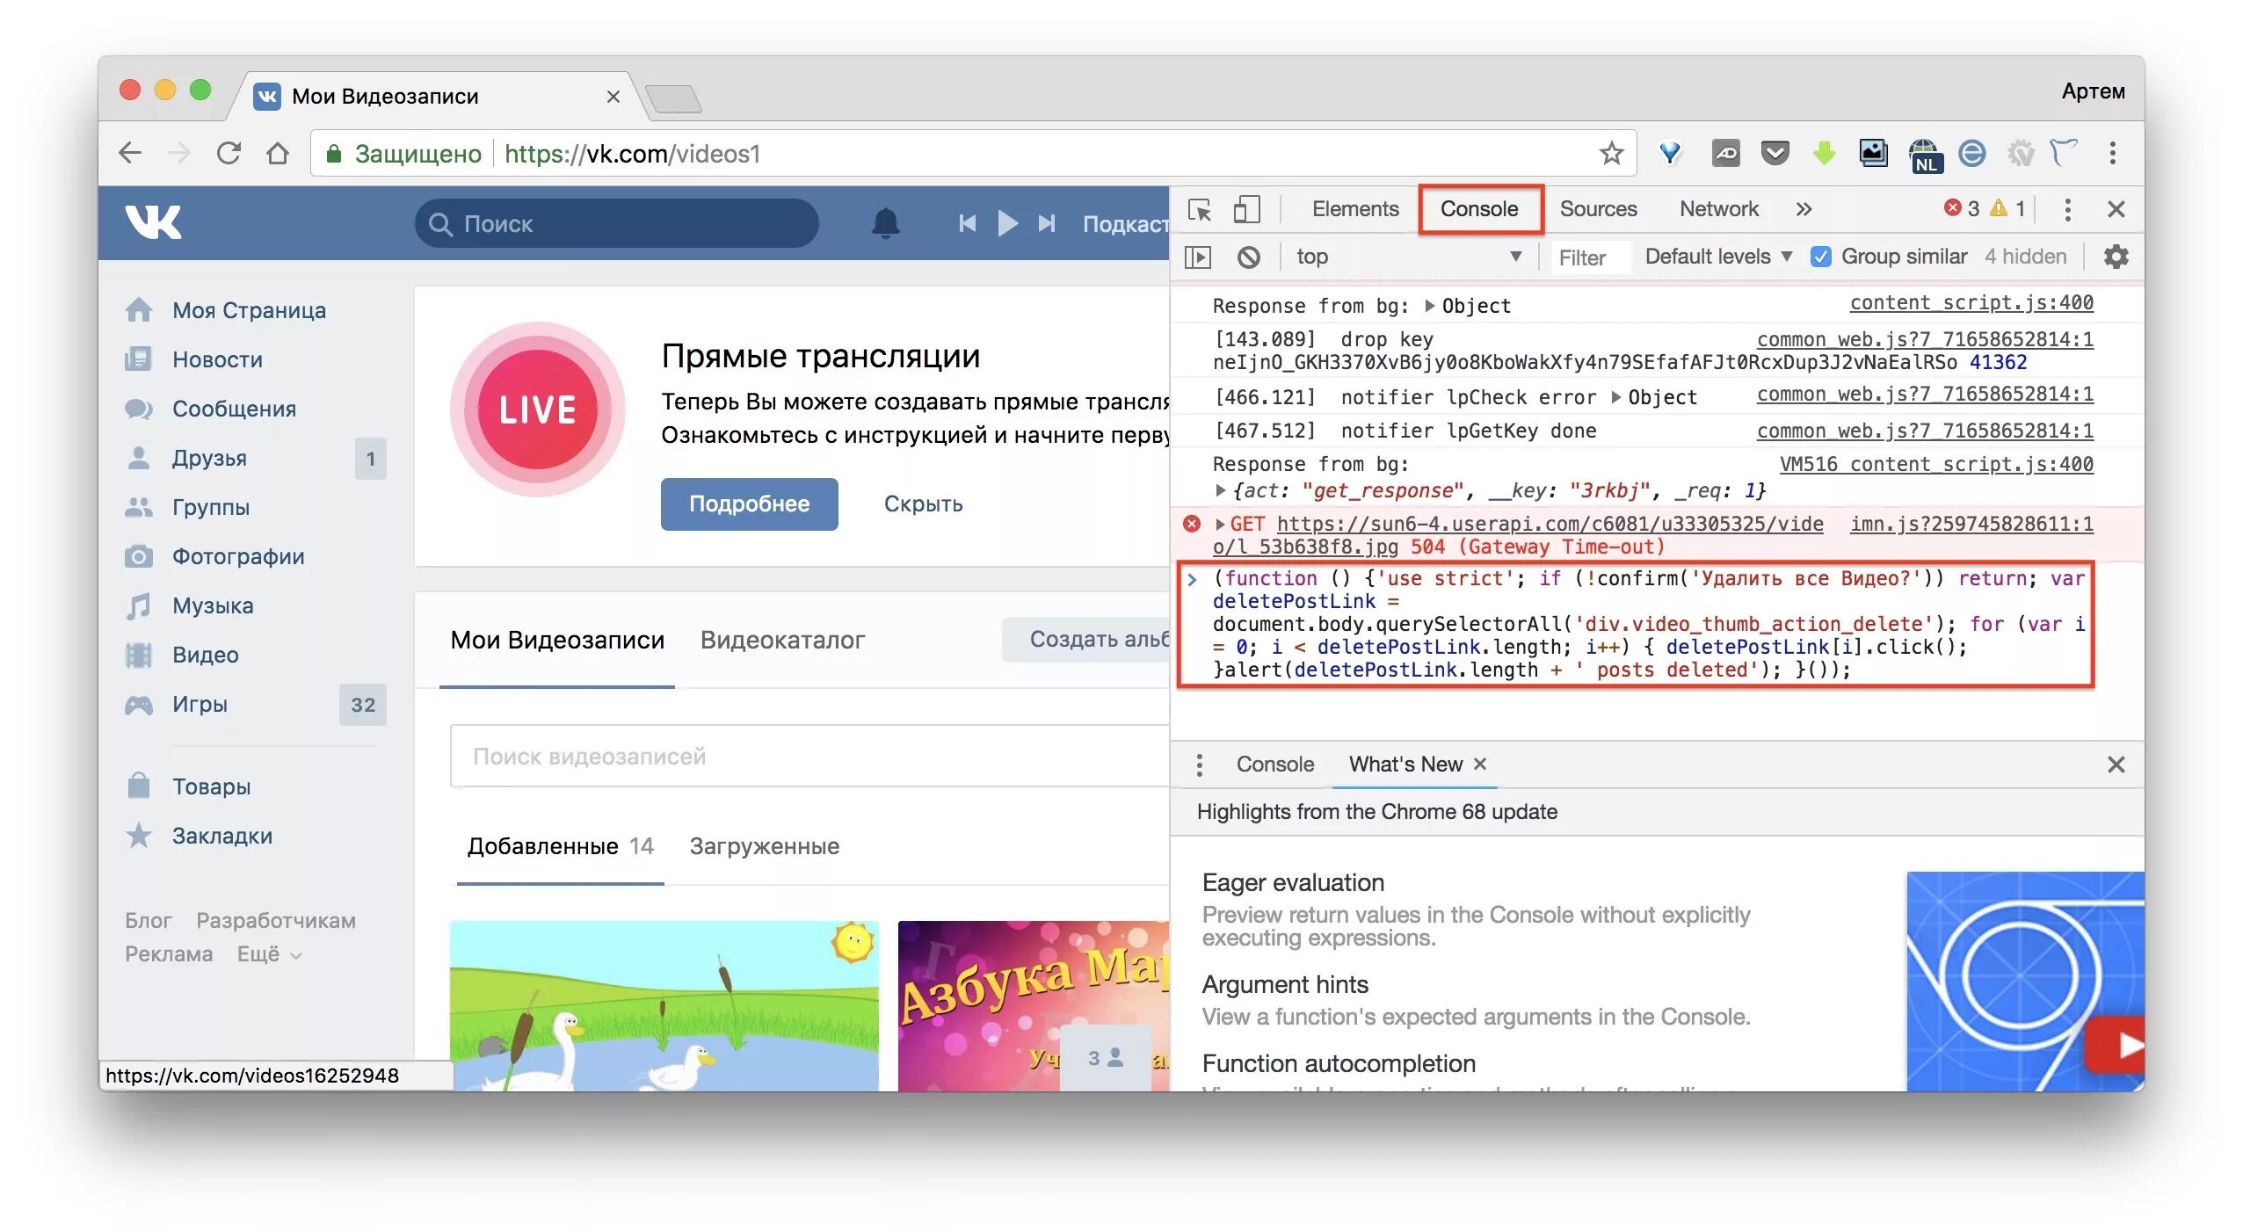This screenshot has height=1232, width=2243.
Task: Open the Default levels dropdown
Action: (1718, 257)
